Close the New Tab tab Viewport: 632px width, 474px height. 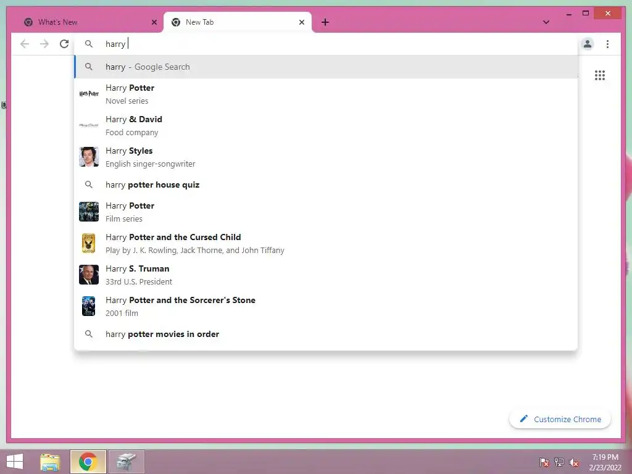coord(301,22)
